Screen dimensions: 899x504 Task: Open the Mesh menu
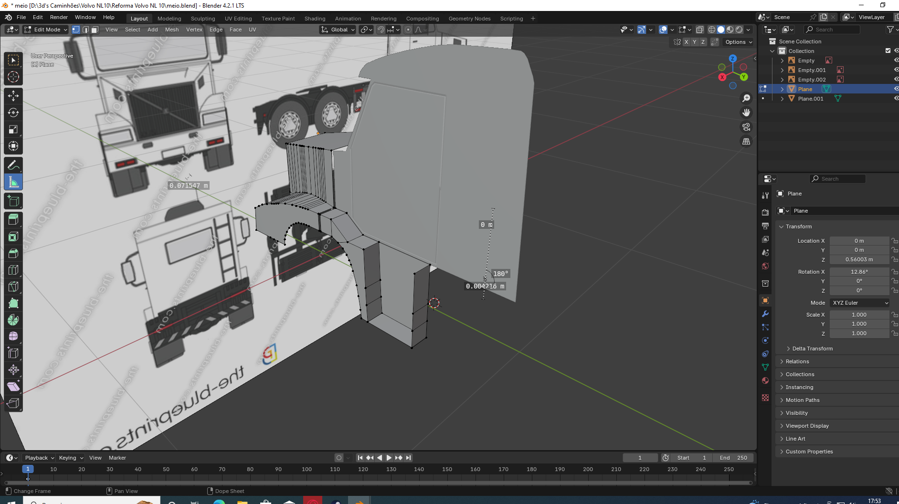[x=172, y=30]
